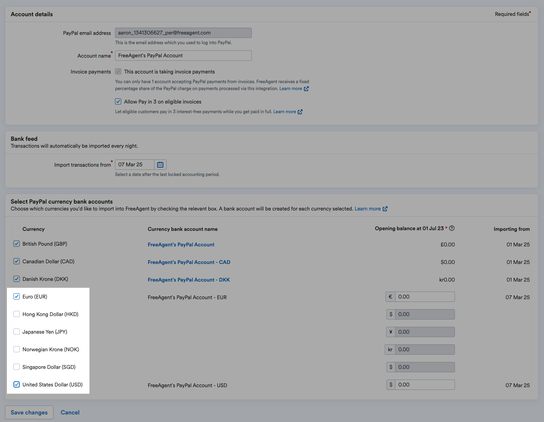Viewport: 544px width, 422px height.
Task: Click the Hong Kong Dollar opening balance field
Action: coord(425,314)
